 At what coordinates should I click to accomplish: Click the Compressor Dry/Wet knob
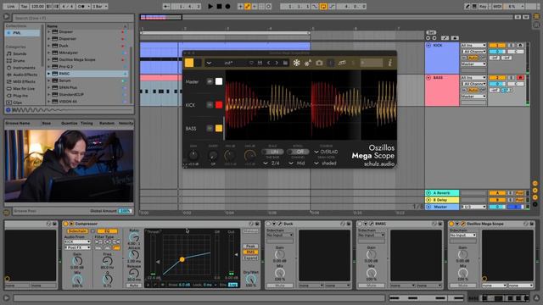(251, 279)
